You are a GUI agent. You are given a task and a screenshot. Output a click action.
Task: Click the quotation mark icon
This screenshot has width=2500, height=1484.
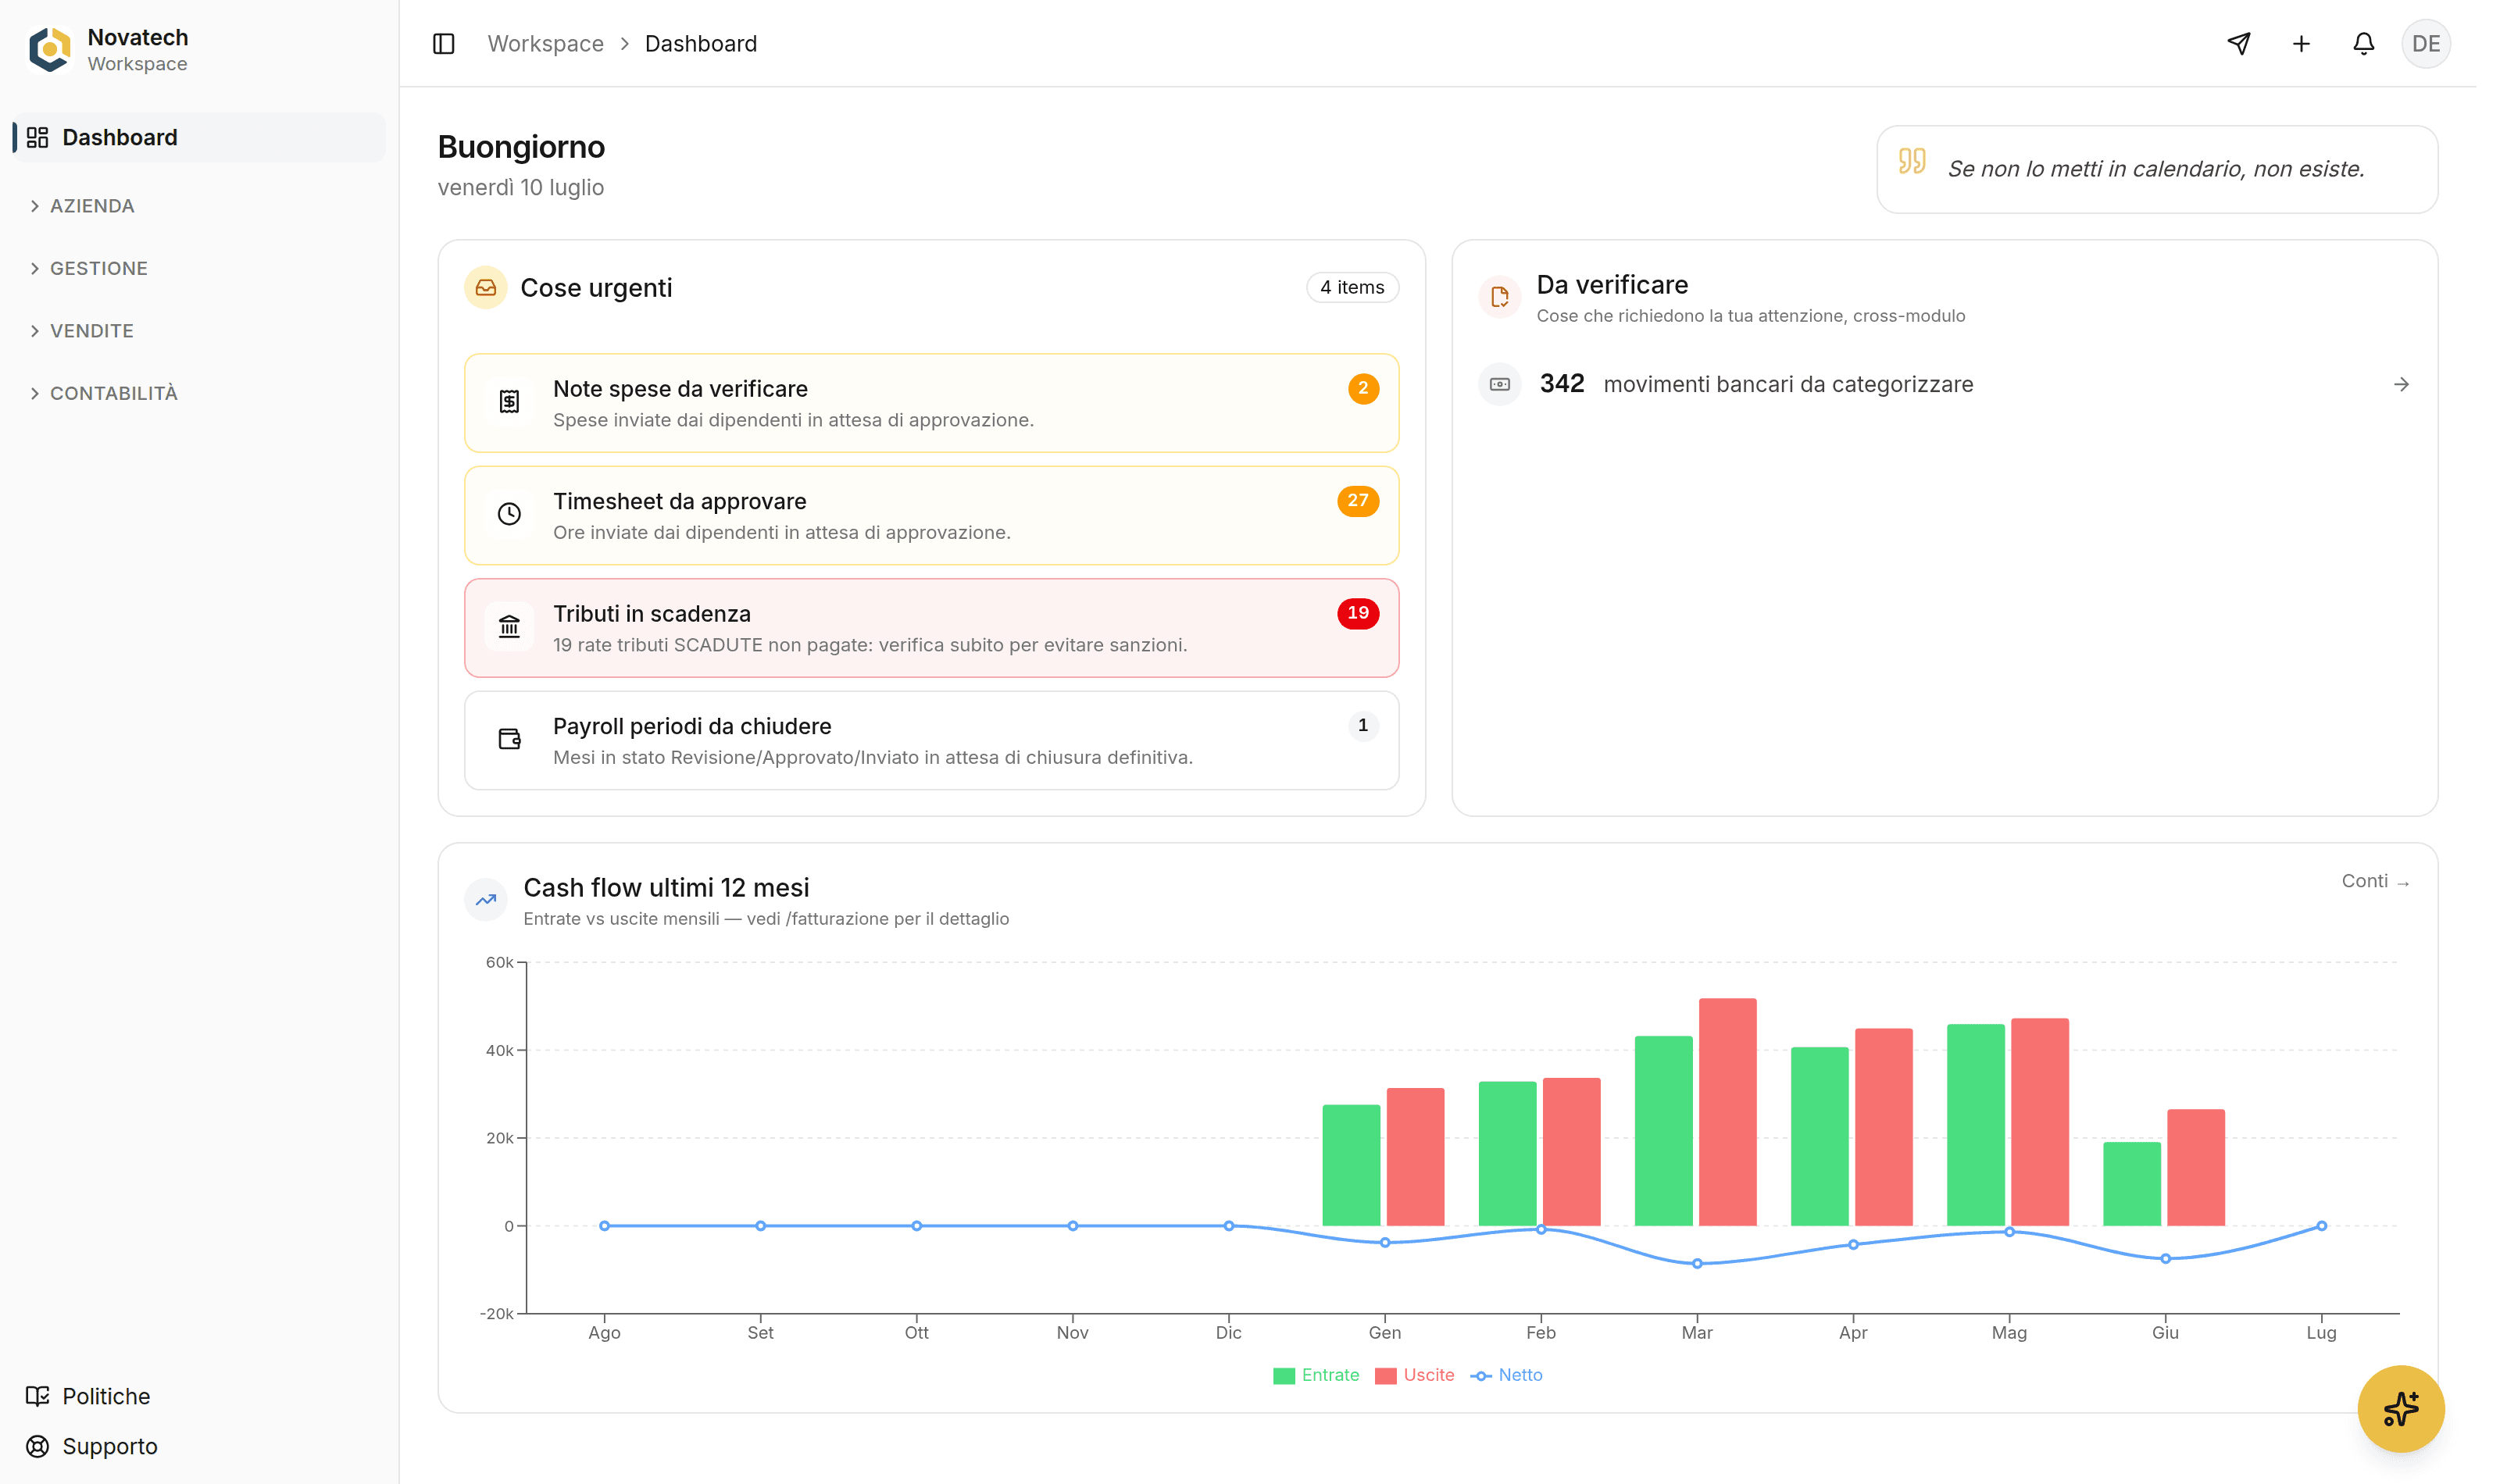[1912, 161]
